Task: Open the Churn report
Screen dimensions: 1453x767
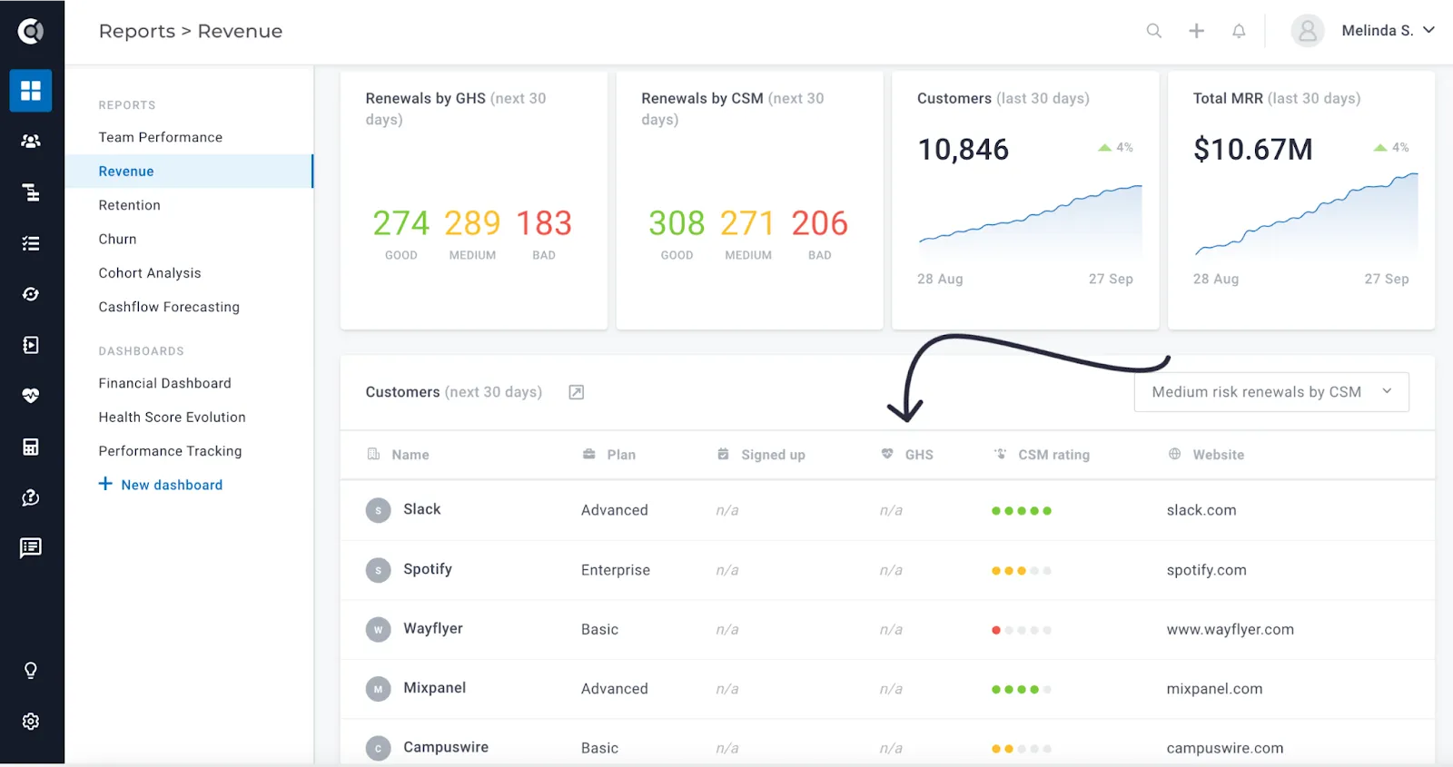Action: (118, 239)
